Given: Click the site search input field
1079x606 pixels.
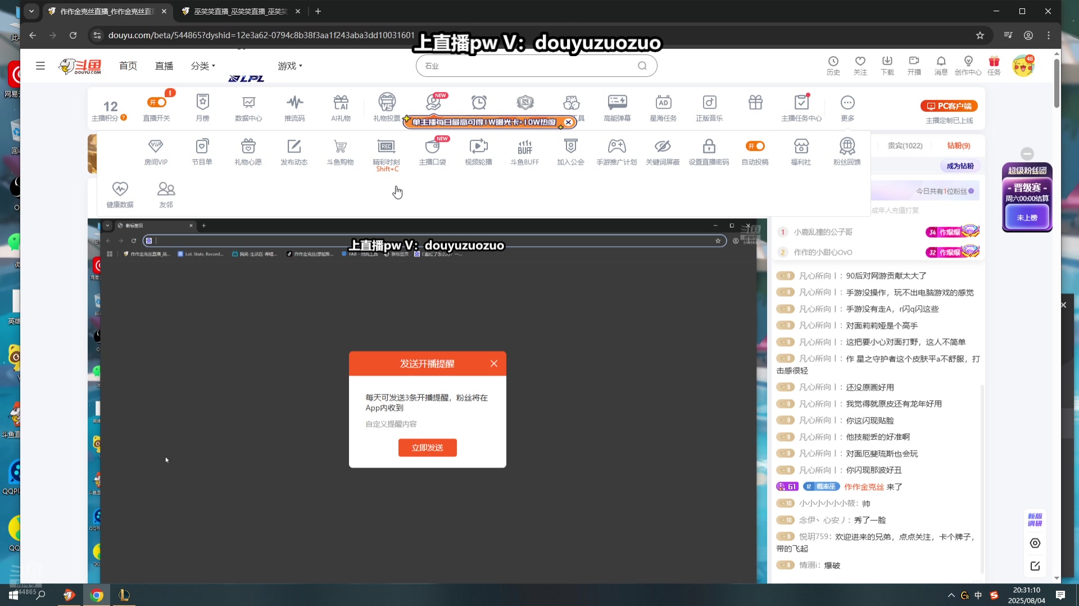Looking at the screenshot, I should click(x=528, y=66).
